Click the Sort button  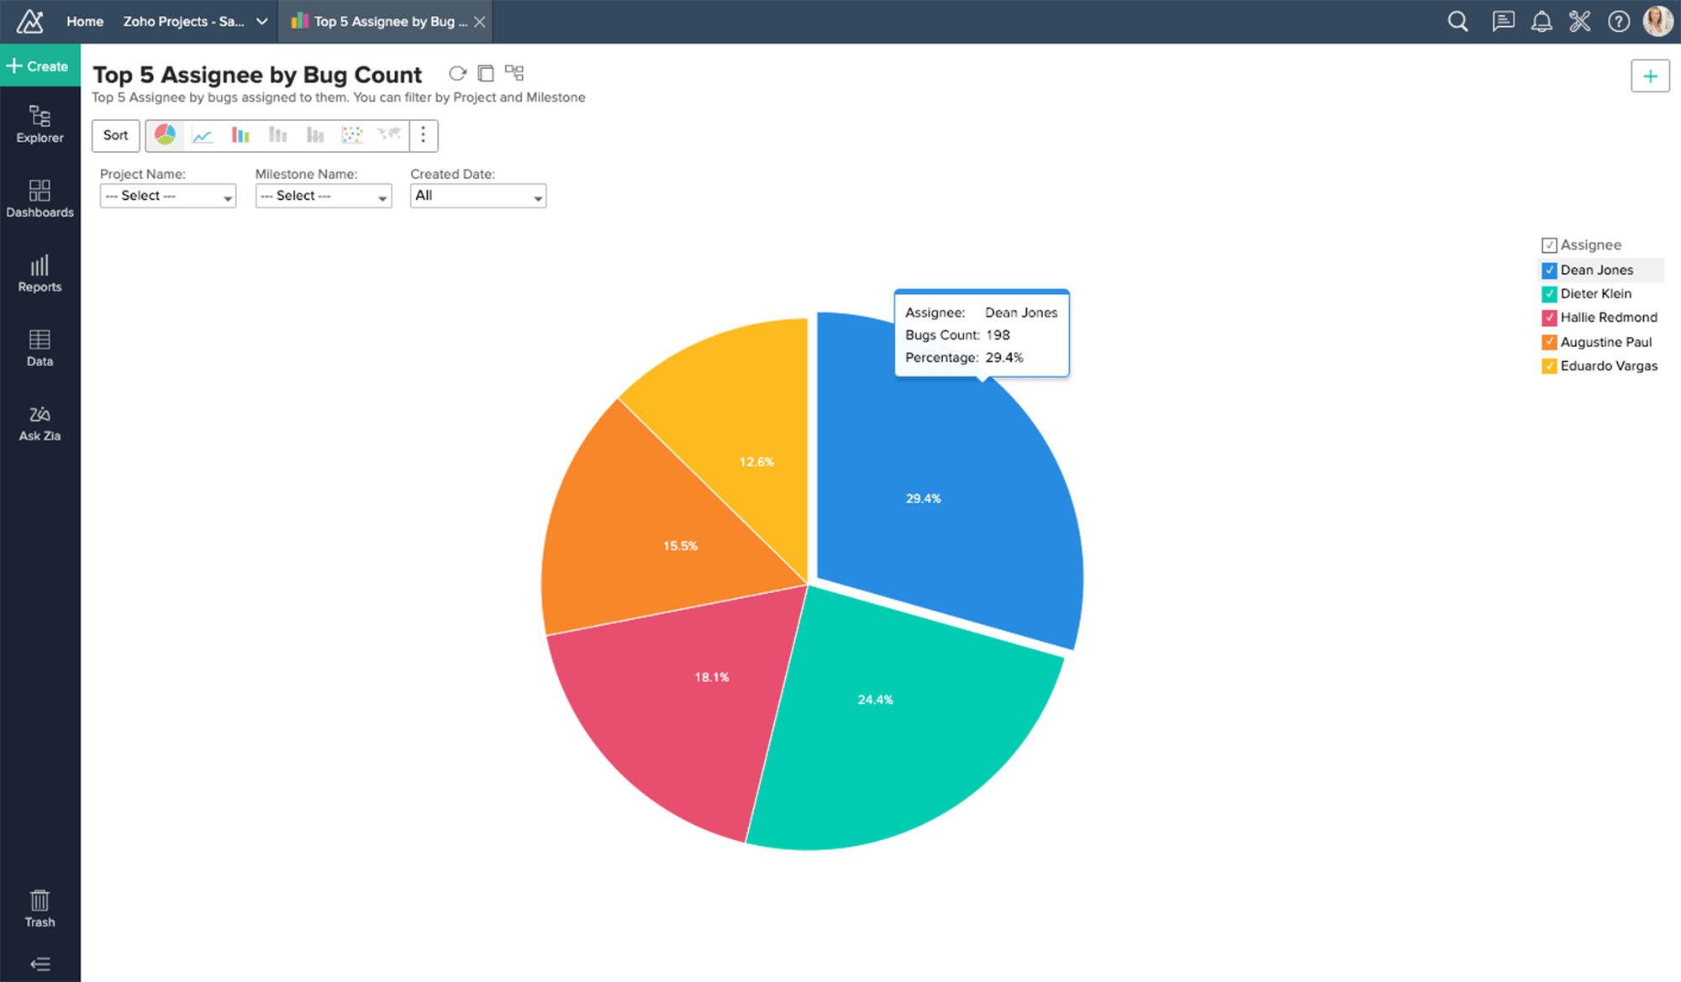[116, 135]
